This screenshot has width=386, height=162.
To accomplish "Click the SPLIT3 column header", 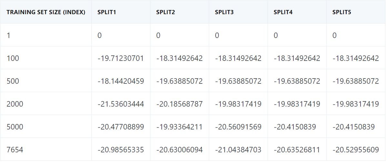I will click(224, 12).
